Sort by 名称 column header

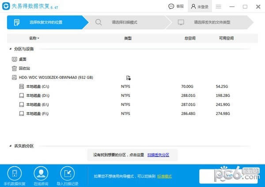point(34,38)
